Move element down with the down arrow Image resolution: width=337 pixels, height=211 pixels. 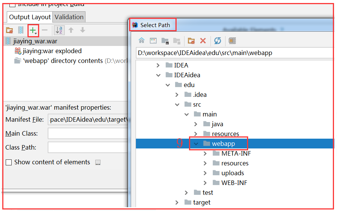pyautogui.click(x=82, y=30)
